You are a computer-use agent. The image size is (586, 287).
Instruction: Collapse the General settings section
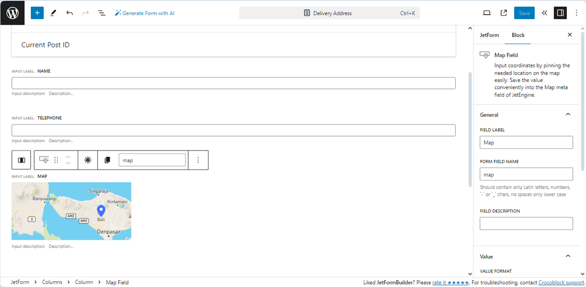tap(568, 114)
